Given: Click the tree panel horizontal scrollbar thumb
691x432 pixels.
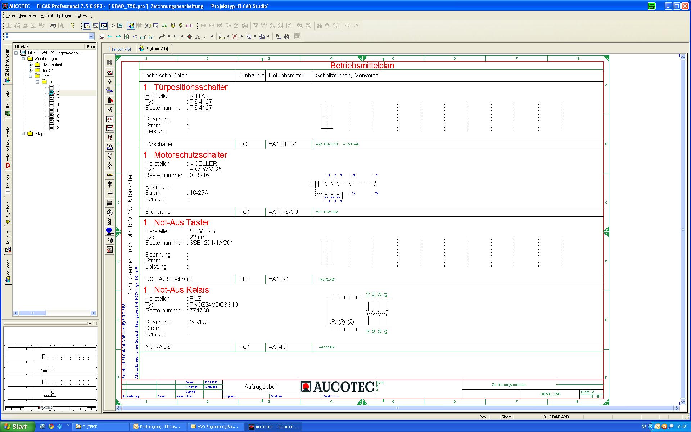Looking at the screenshot, I should click(x=33, y=313).
